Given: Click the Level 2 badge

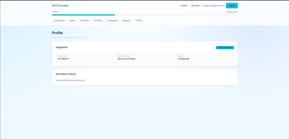Looking at the screenshot, I should 184,5.
